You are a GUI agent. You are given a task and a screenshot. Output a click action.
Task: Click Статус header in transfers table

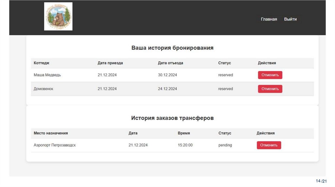(225, 133)
